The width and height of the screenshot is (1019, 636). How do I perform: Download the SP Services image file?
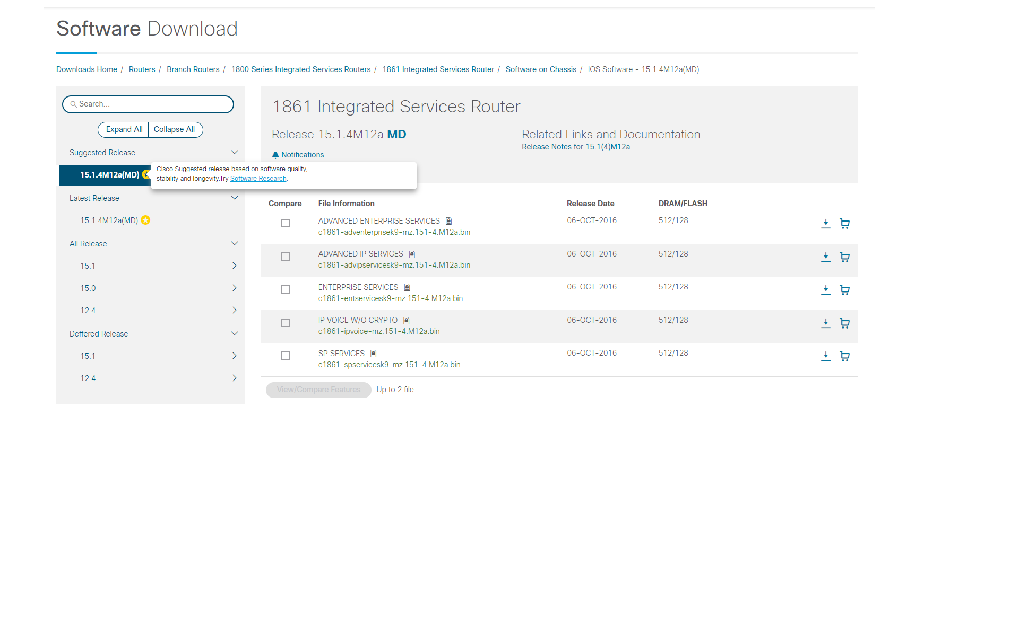[825, 356]
